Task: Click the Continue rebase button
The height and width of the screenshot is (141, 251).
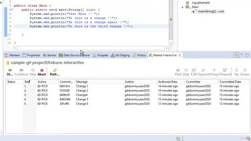Action: pos(21,72)
